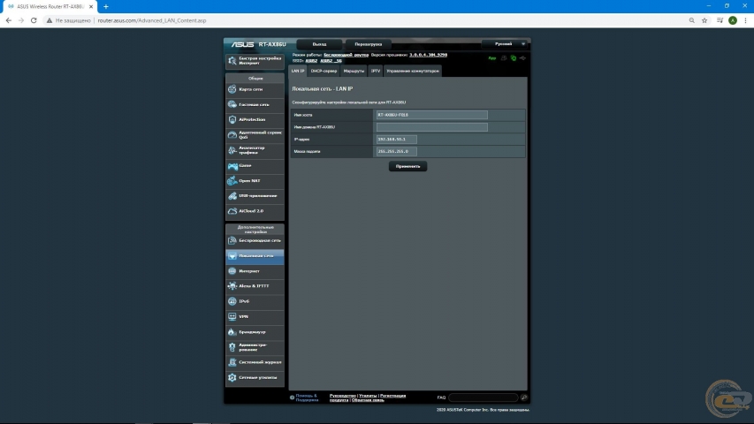This screenshot has height=424, width=754.
Task: Open a new browser tab with plus
Action: pos(106,7)
